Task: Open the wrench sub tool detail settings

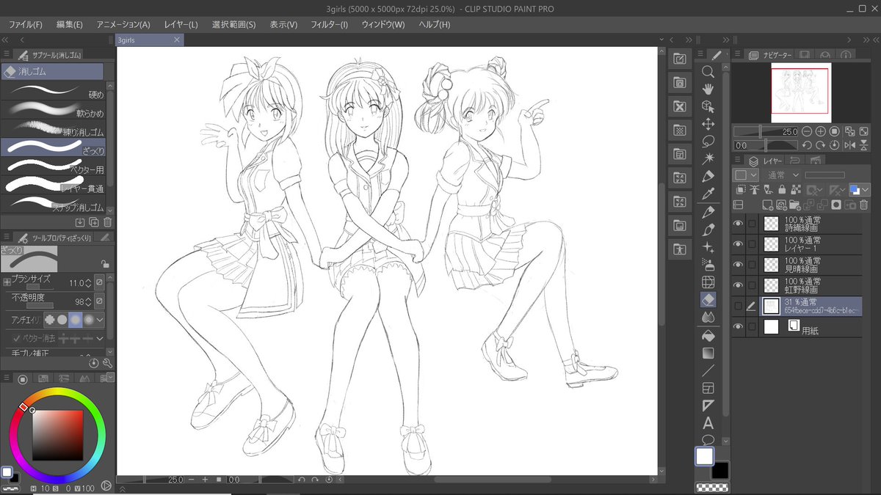Action: (107, 363)
